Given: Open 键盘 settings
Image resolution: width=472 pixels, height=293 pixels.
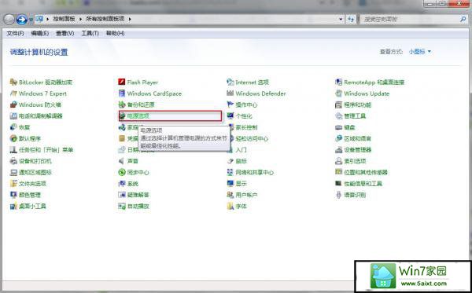Looking at the screenshot, I should pyautogui.click(x=345, y=127).
